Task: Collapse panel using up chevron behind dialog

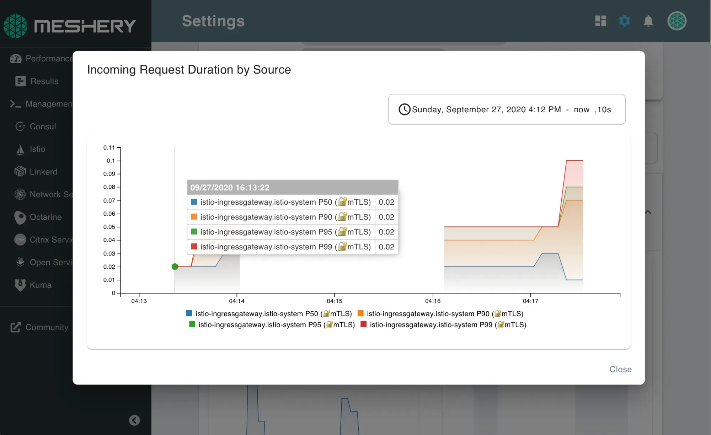Action: (648, 212)
